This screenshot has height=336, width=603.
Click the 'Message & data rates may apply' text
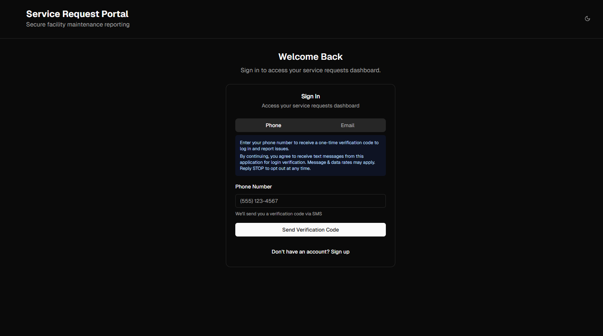(x=341, y=162)
